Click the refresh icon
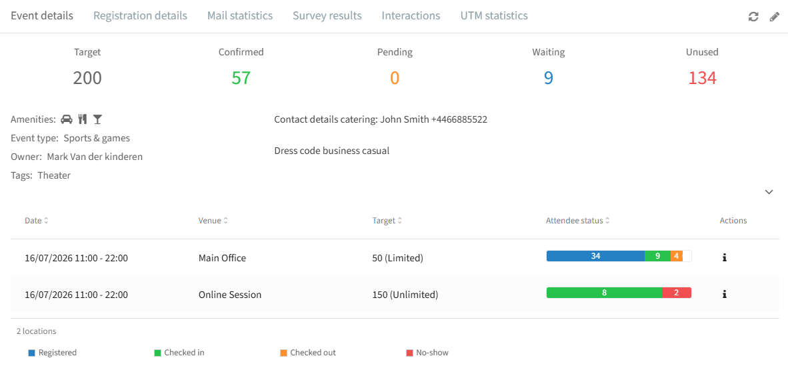 click(x=753, y=17)
